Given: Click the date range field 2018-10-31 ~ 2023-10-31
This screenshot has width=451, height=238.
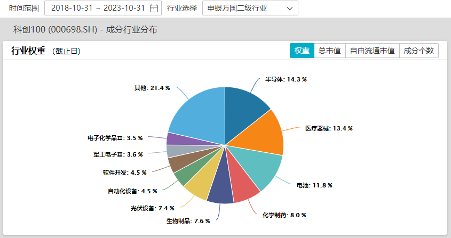Looking at the screenshot, I should (x=103, y=8).
